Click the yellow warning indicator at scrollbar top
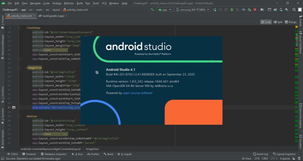 (297, 27)
